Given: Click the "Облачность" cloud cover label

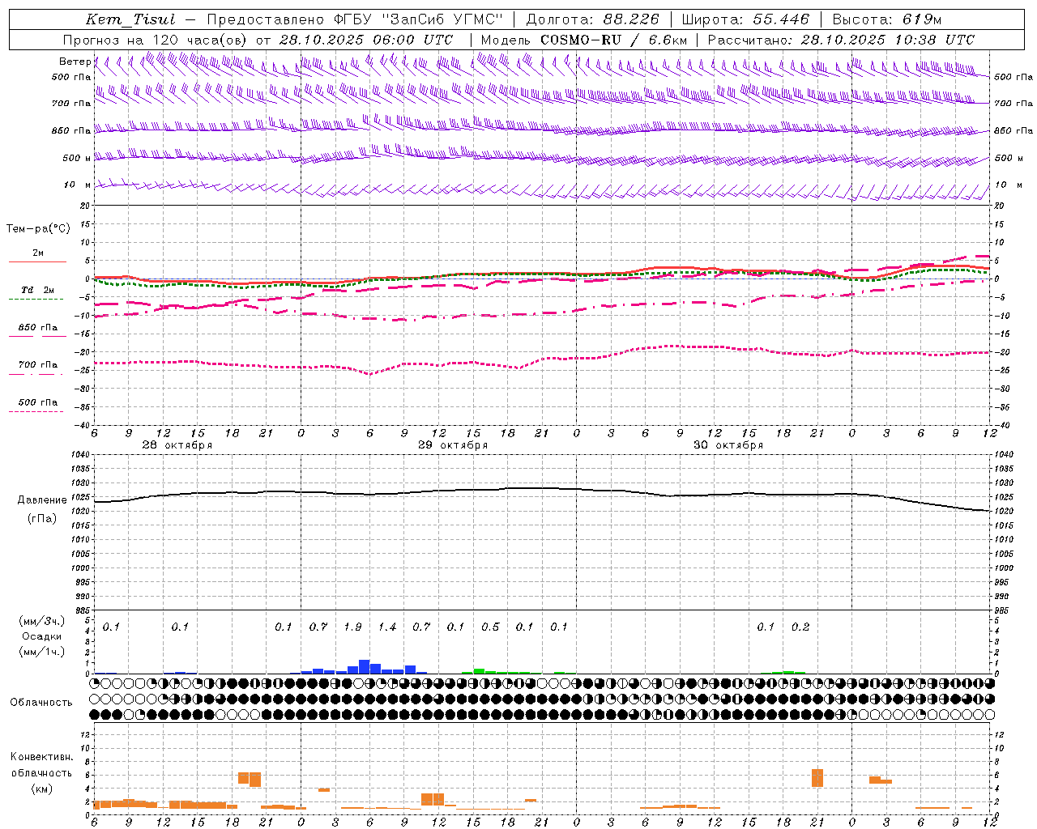Looking at the screenshot, I should tap(41, 703).
